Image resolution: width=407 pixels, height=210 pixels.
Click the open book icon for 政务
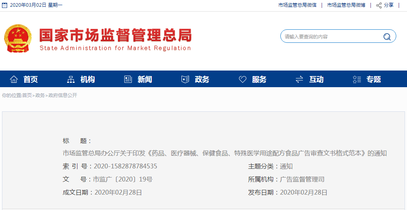tap(185, 79)
